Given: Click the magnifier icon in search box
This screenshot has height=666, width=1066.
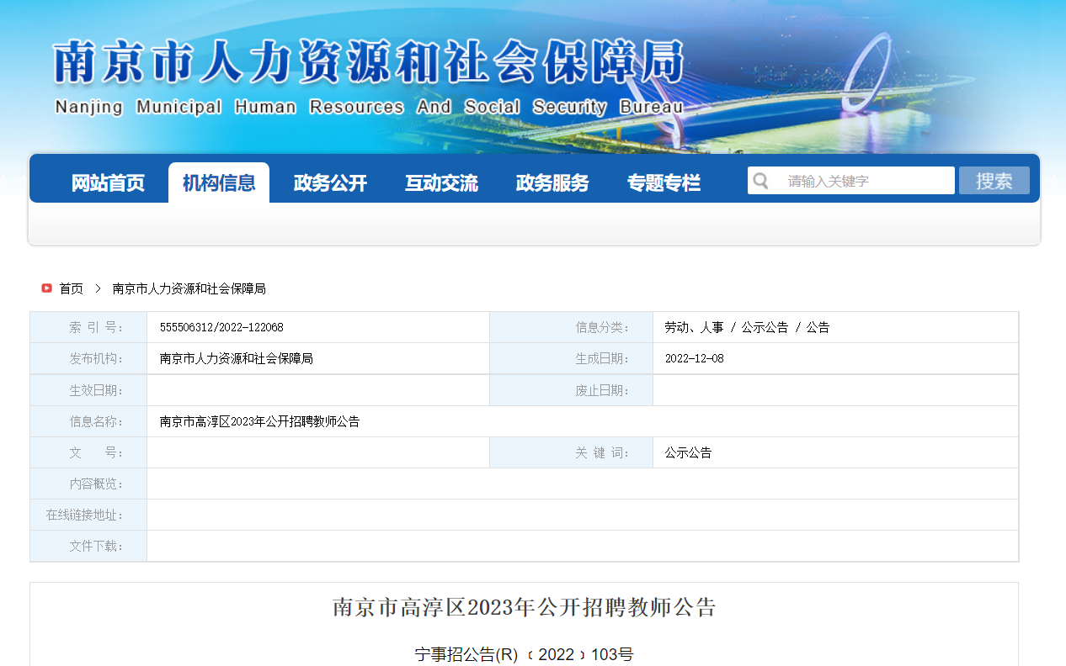Looking at the screenshot, I should click(x=761, y=181).
